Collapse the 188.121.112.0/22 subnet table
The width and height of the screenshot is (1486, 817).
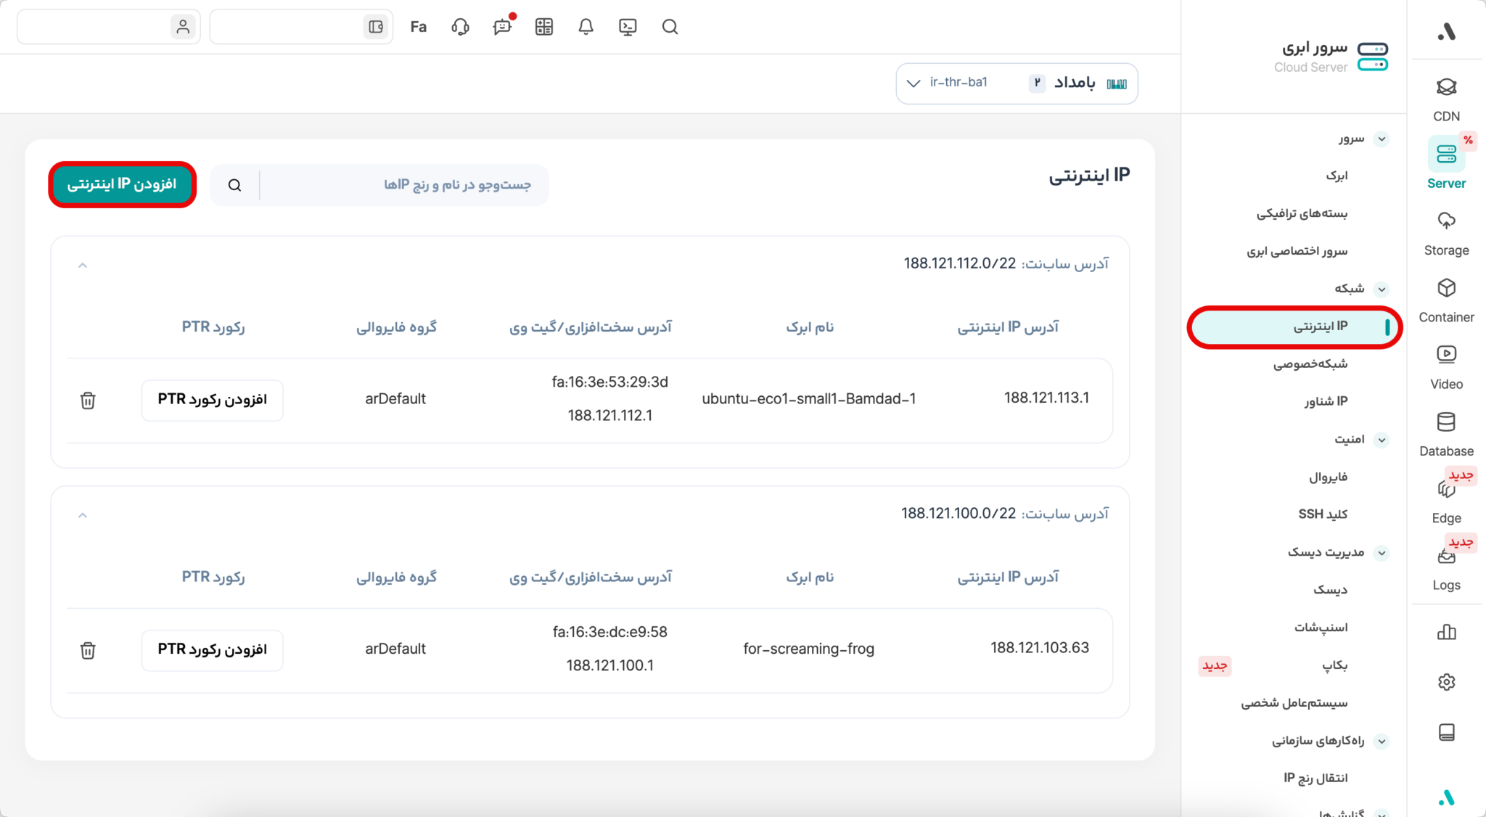point(83,264)
